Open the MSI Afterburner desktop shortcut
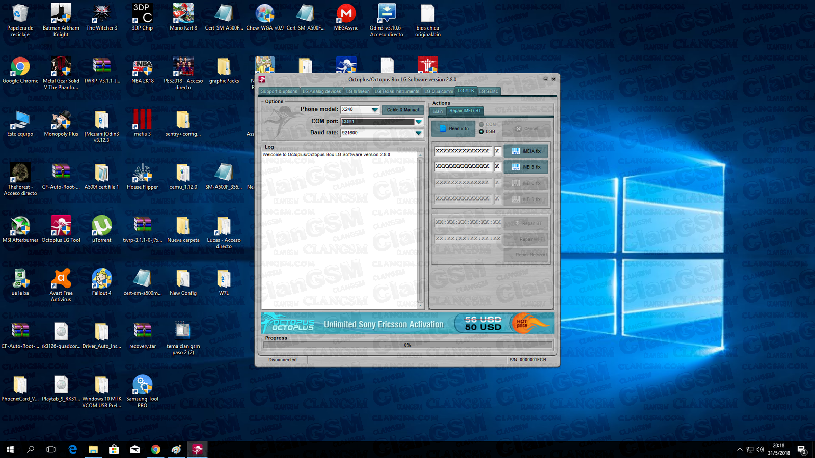Viewport: 815px width, 458px height. 20,229
